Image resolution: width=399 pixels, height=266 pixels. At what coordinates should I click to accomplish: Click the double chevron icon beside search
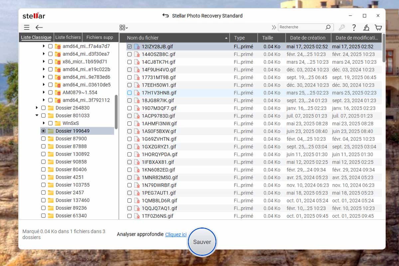click(x=274, y=27)
